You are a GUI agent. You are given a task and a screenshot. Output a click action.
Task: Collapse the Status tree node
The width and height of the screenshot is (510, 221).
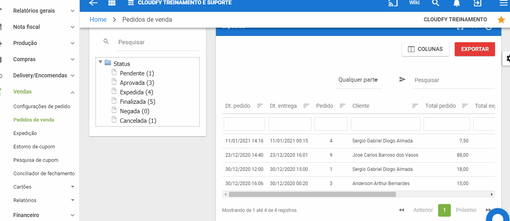coord(100,62)
